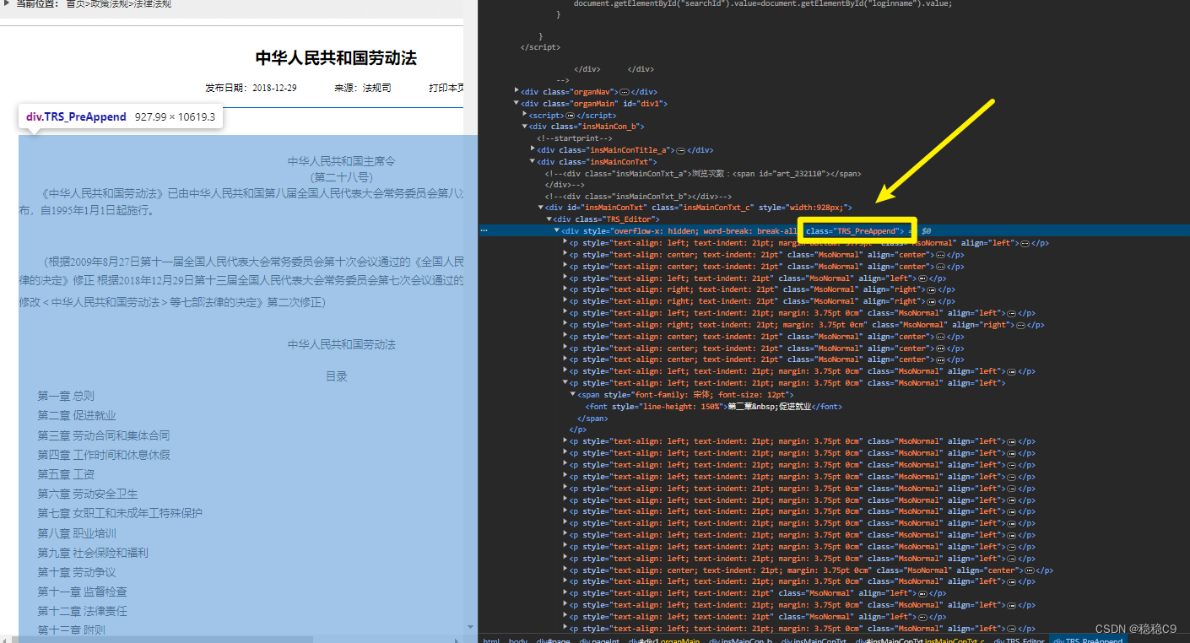
Task: Click the (第二十八号) order number text
Action: 342,177
